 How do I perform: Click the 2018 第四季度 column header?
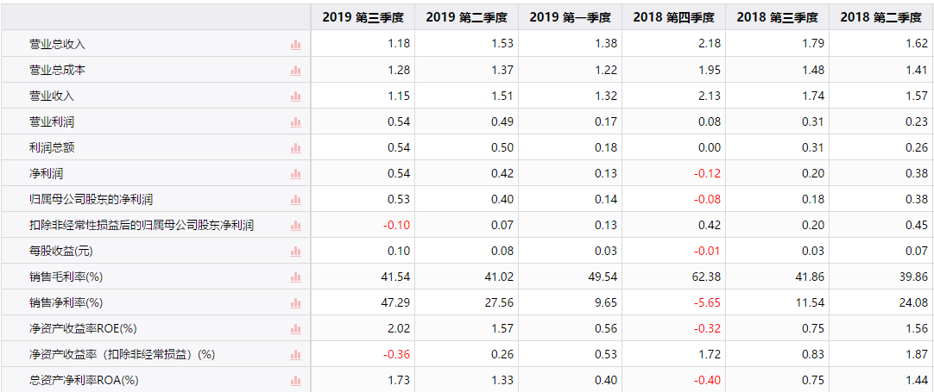pyautogui.click(x=673, y=18)
